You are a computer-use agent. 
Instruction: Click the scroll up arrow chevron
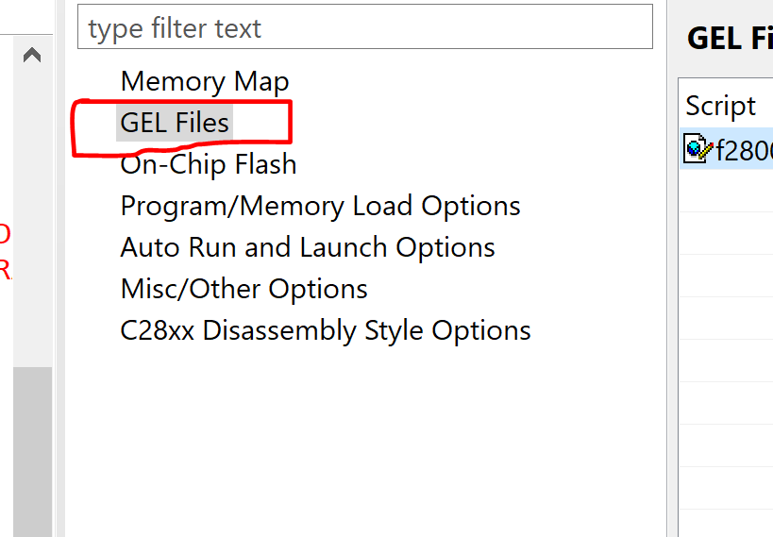[x=32, y=55]
